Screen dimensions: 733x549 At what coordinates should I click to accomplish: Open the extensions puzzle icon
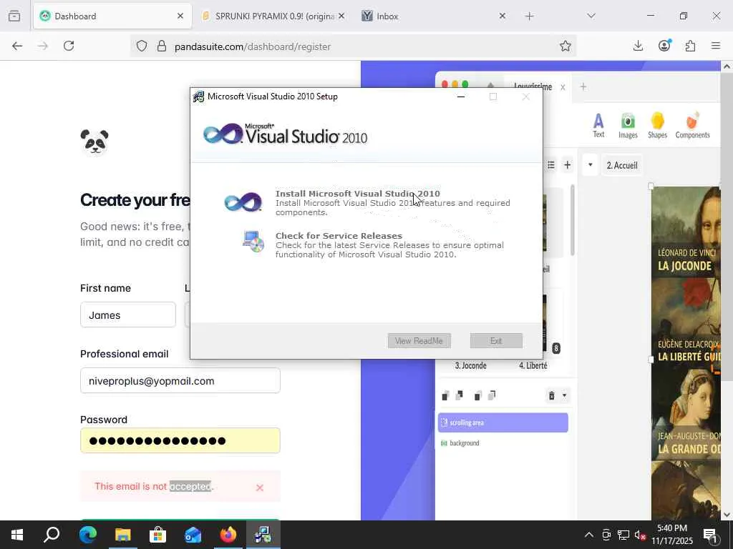point(691,46)
